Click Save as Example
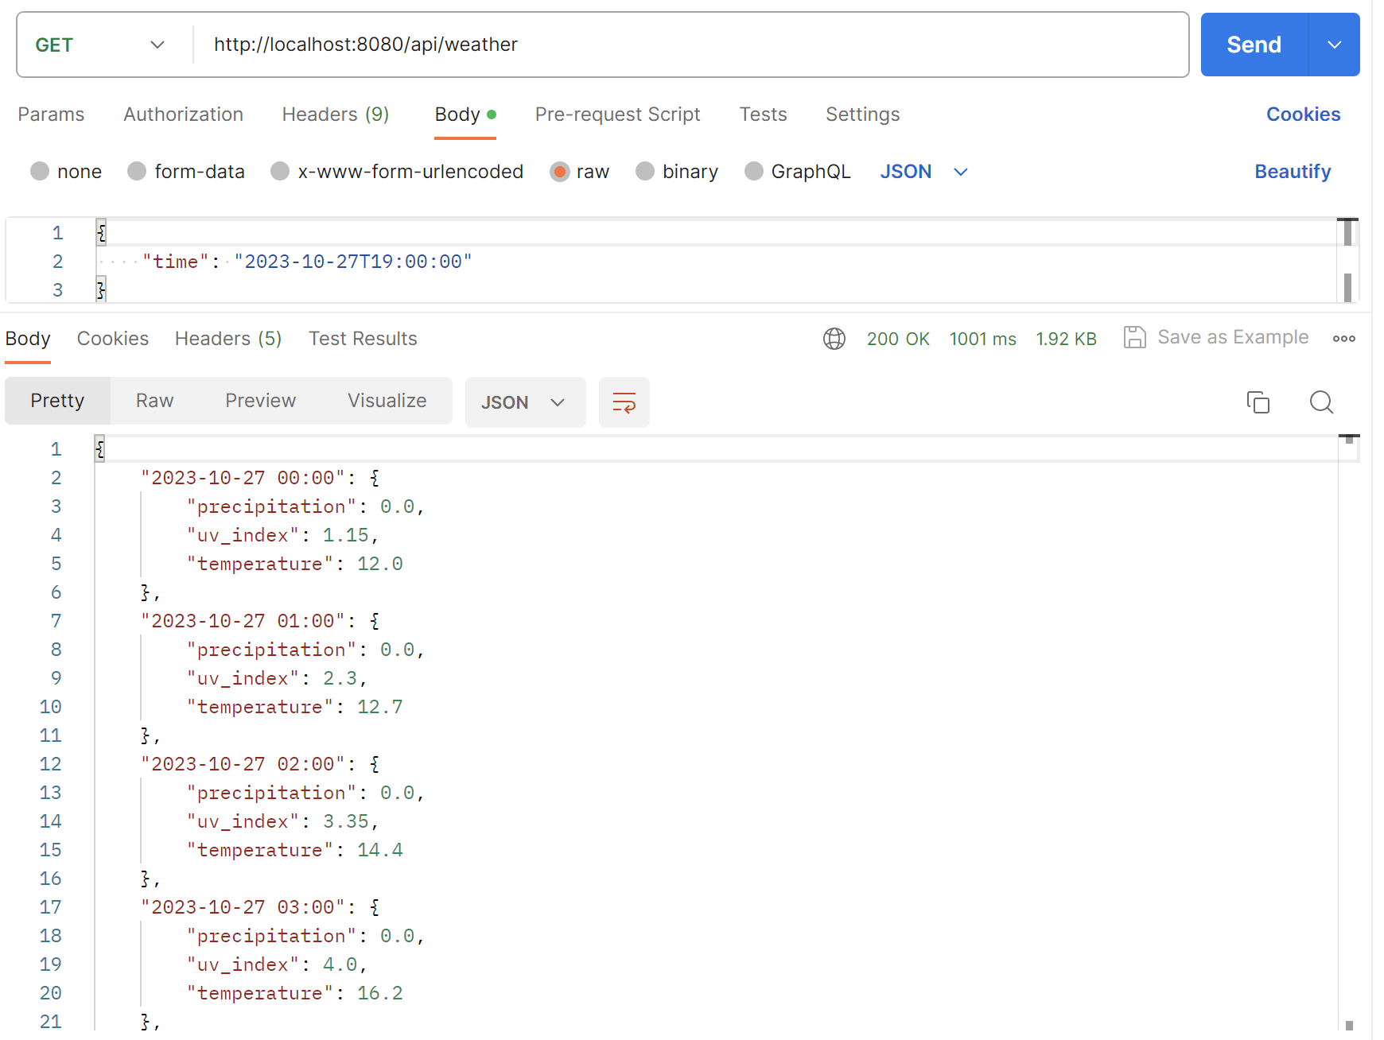1384x1040 pixels. click(1233, 337)
